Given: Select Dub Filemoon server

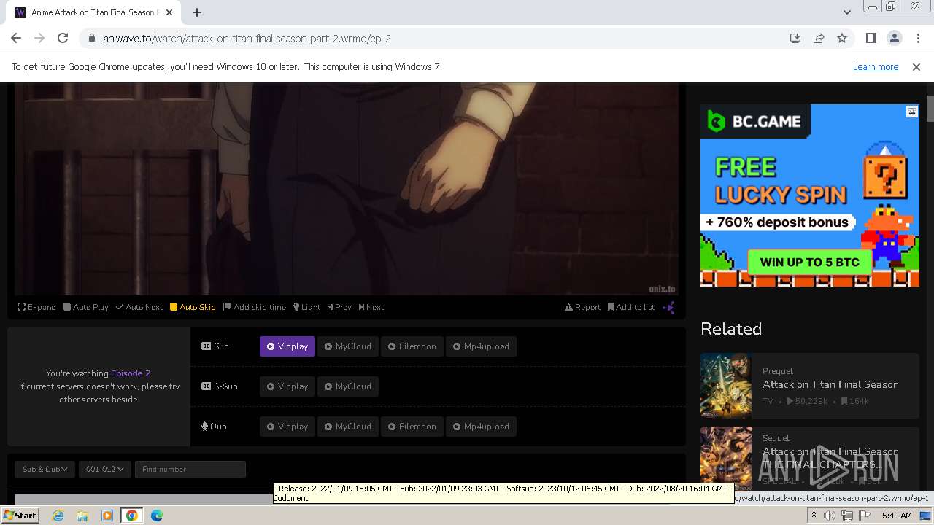Looking at the screenshot, I should pyautogui.click(x=412, y=427).
